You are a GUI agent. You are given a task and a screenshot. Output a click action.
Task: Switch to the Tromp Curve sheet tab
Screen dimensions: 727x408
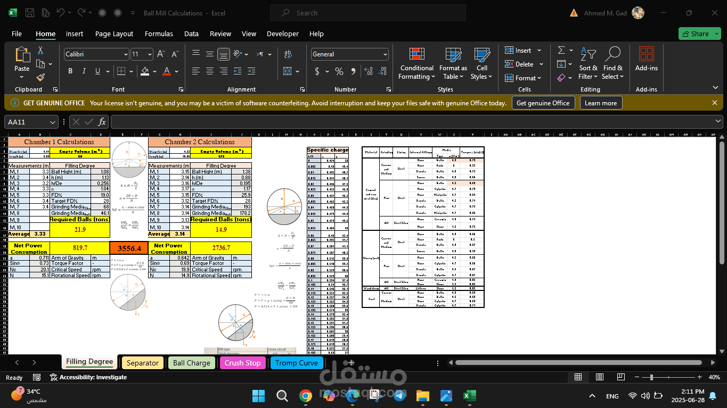coord(297,363)
